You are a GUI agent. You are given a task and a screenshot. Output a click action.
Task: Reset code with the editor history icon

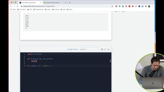click(x=102, y=49)
